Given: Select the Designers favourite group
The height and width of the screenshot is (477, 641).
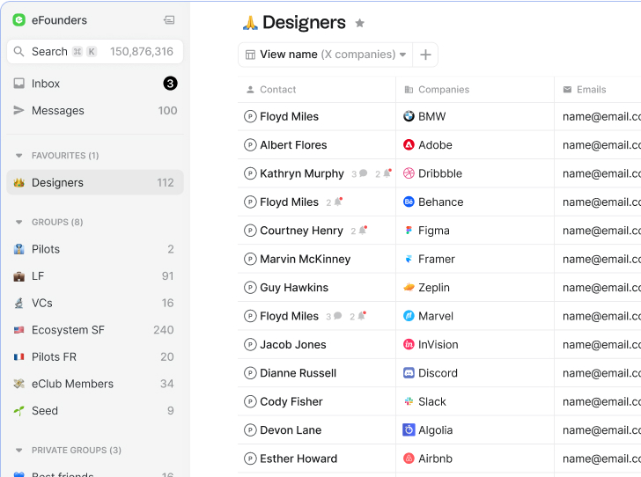Looking at the screenshot, I should tap(95, 182).
